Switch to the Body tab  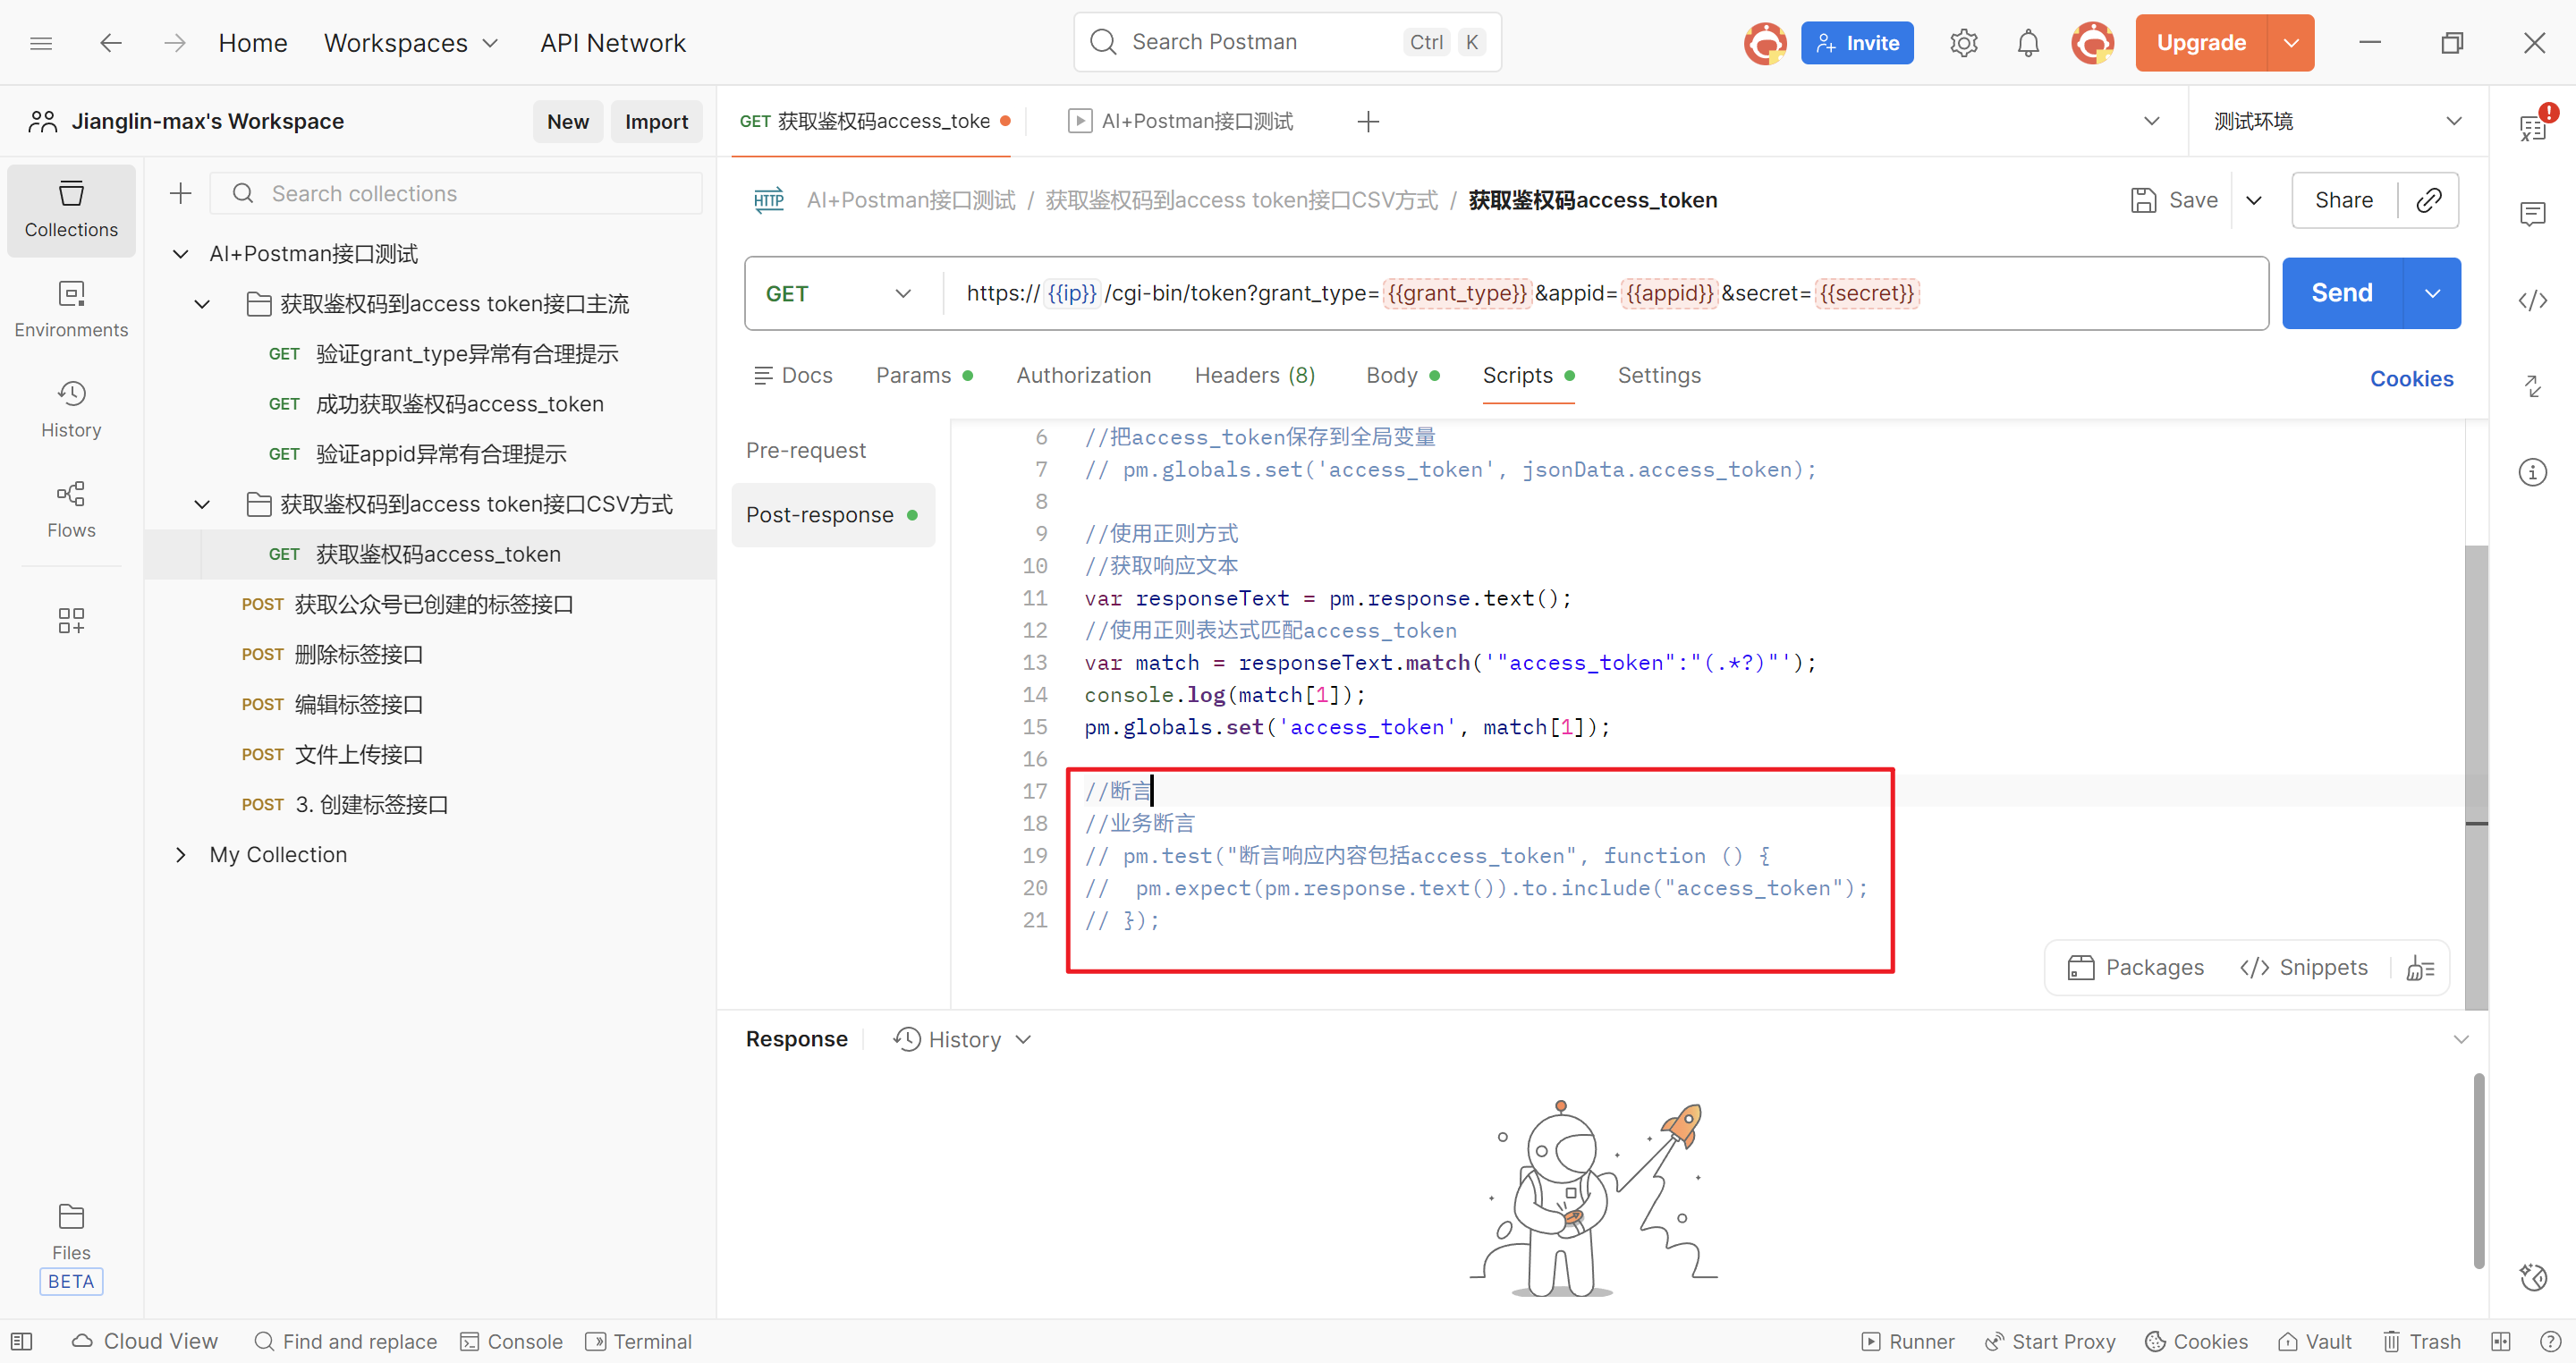(1402, 375)
